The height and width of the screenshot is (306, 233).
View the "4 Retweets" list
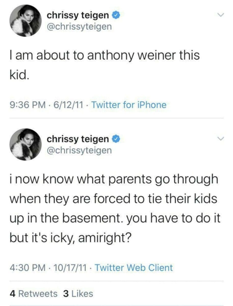(x=34, y=294)
